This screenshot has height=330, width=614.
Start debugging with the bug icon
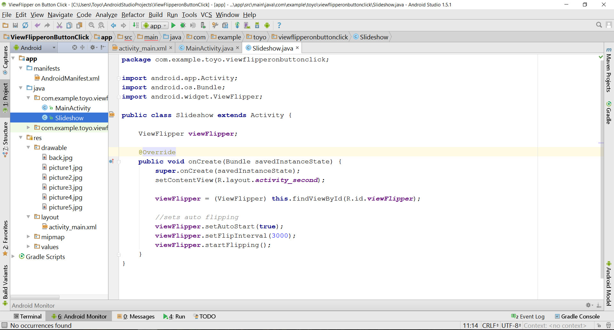click(183, 26)
